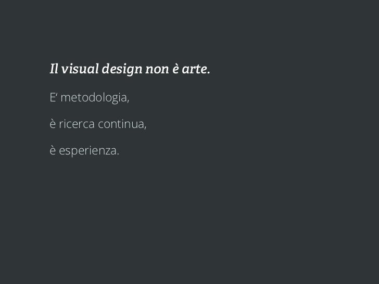The image size is (379, 284).
Task: Click the period after "arte"
Action: click(x=209, y=73)
